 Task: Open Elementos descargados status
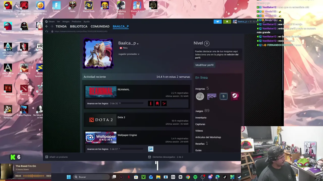click(x=166, y=157)
